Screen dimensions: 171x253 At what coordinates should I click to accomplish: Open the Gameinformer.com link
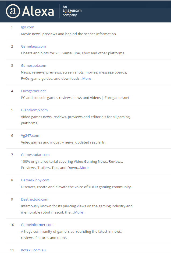(37, 225)
